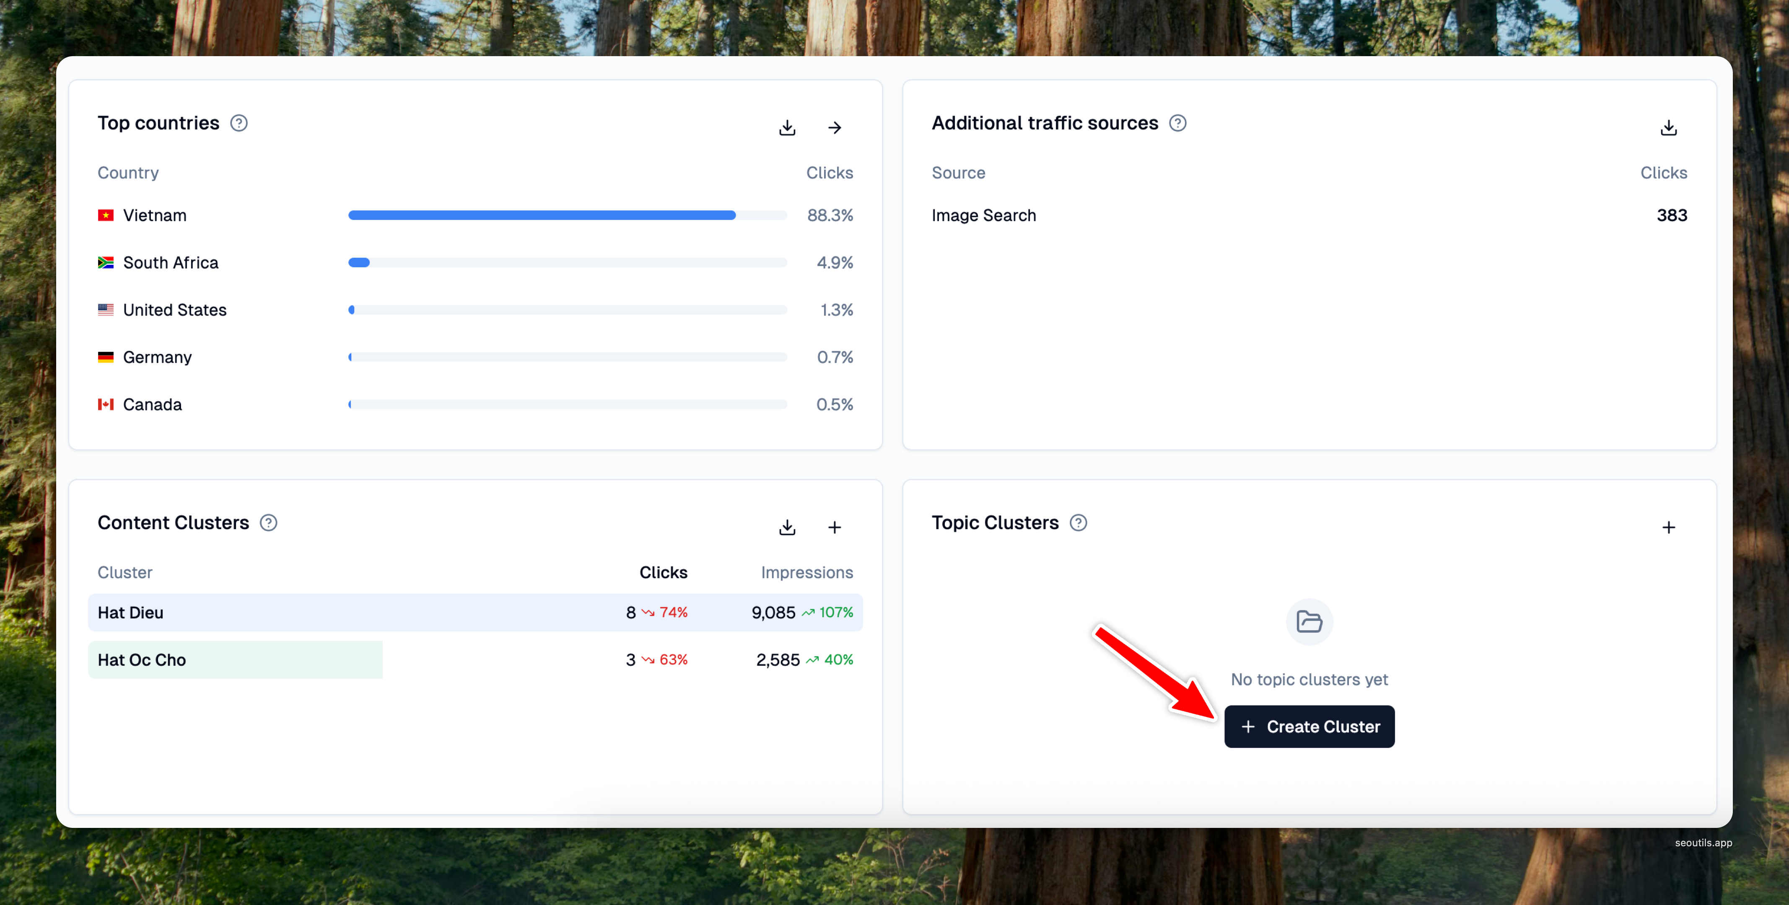Open the Hat Oc Cho cluster
This screenshot has width=1789, height=905.
[x=142, y=660]
